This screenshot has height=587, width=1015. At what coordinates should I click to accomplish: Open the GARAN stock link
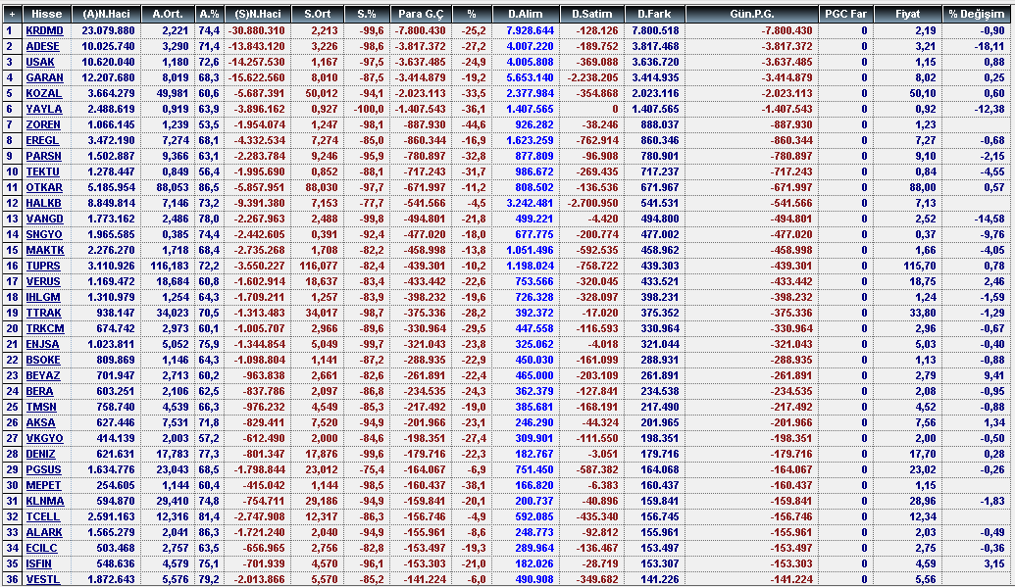pos(45,77)
